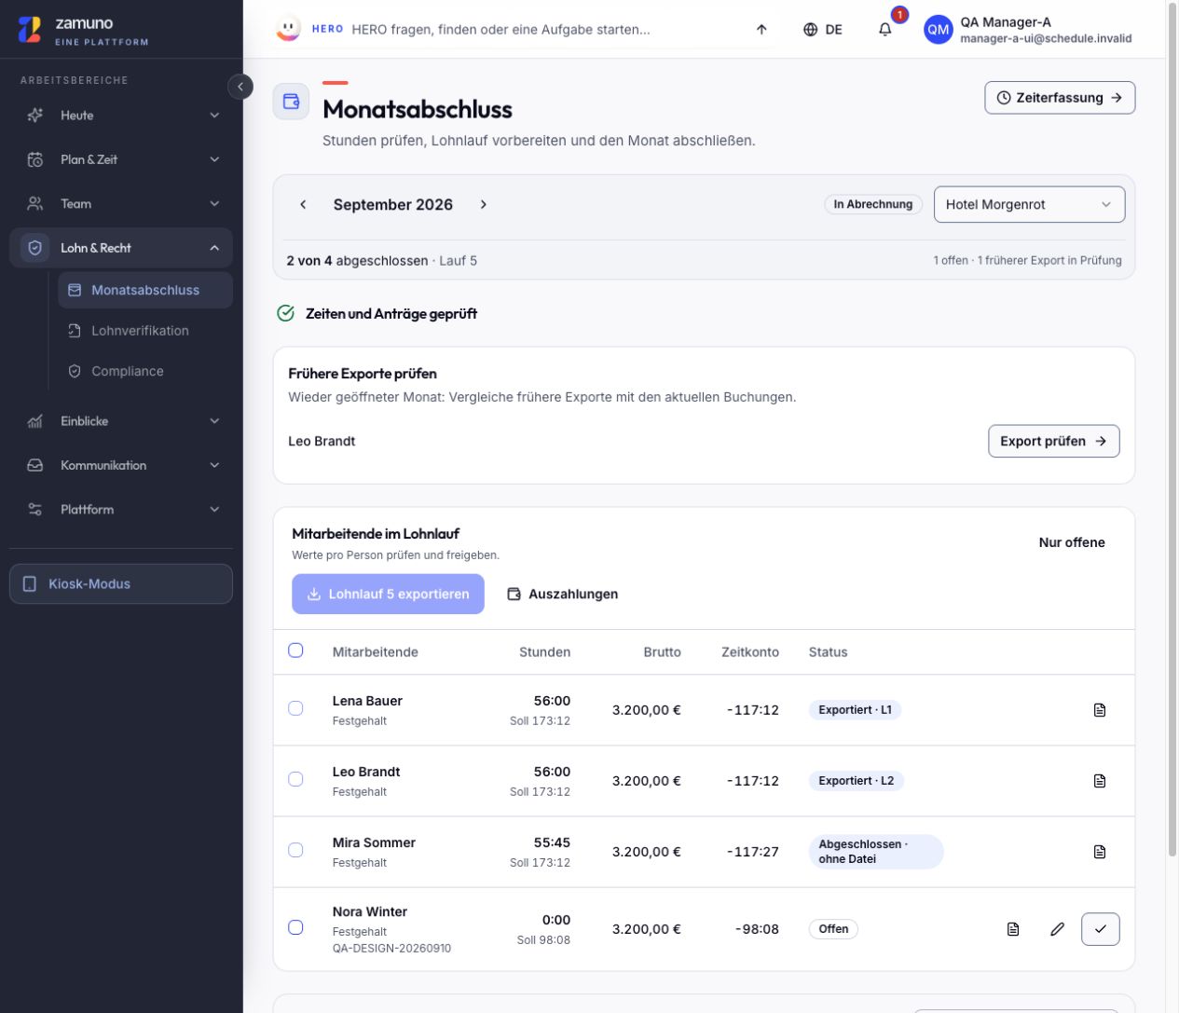The image size is (1179, 1013).
Task: Click the QA-DESIGN-20260910 label
Action: point(391,949)
